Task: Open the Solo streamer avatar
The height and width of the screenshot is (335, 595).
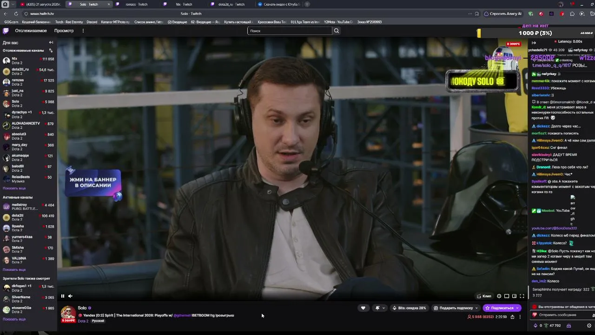Action: click(x=68, y=313)
